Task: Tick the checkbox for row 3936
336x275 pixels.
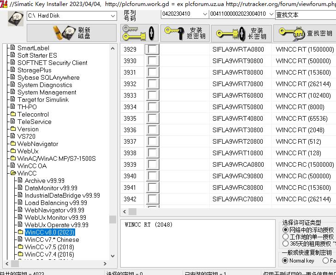Action: (153, 130)
